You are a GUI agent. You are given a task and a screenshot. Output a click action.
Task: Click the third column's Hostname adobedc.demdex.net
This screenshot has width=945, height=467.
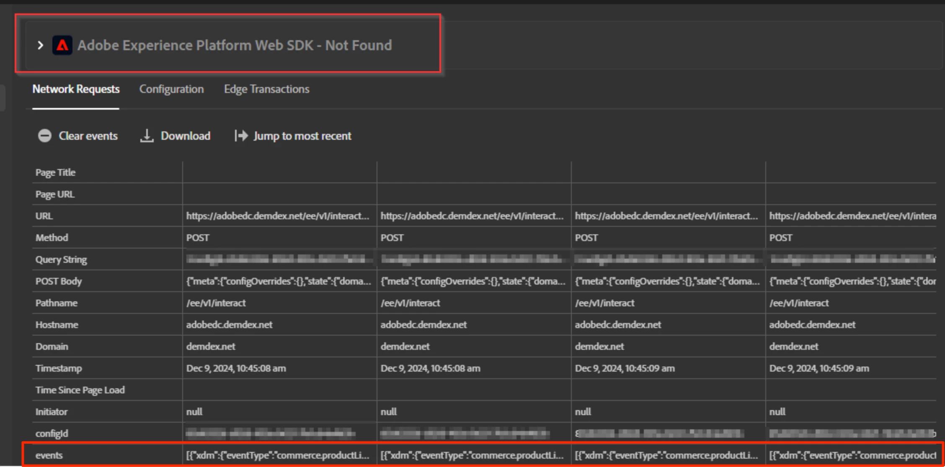pyautogui.click(x=618, y=325)
